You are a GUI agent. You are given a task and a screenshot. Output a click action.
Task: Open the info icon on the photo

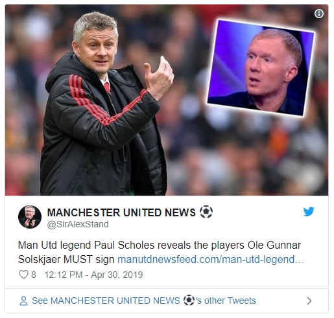tap(319, 14)
